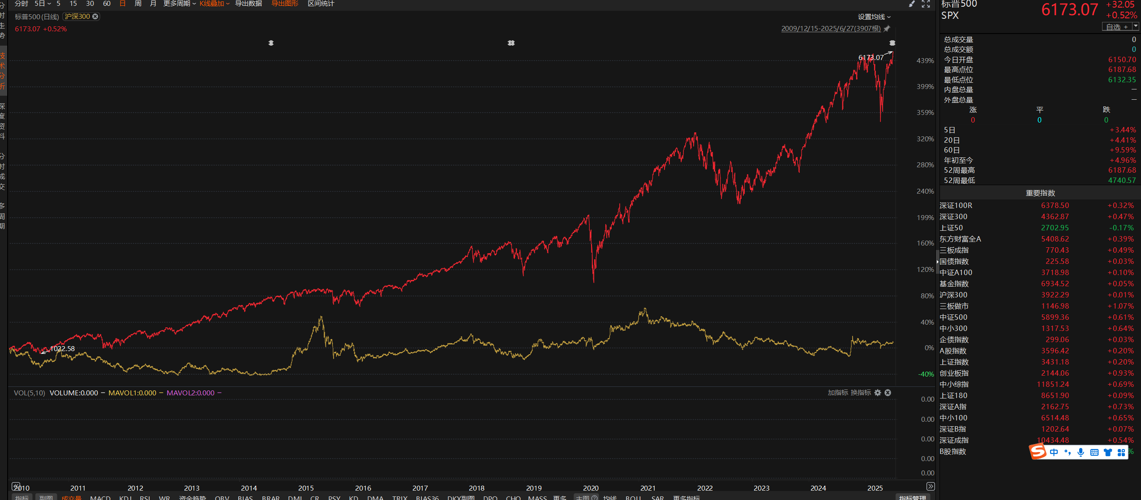The image size is (1141, 500).
Task: Click the paintbrush drawing tool icon
Action: 912,4
